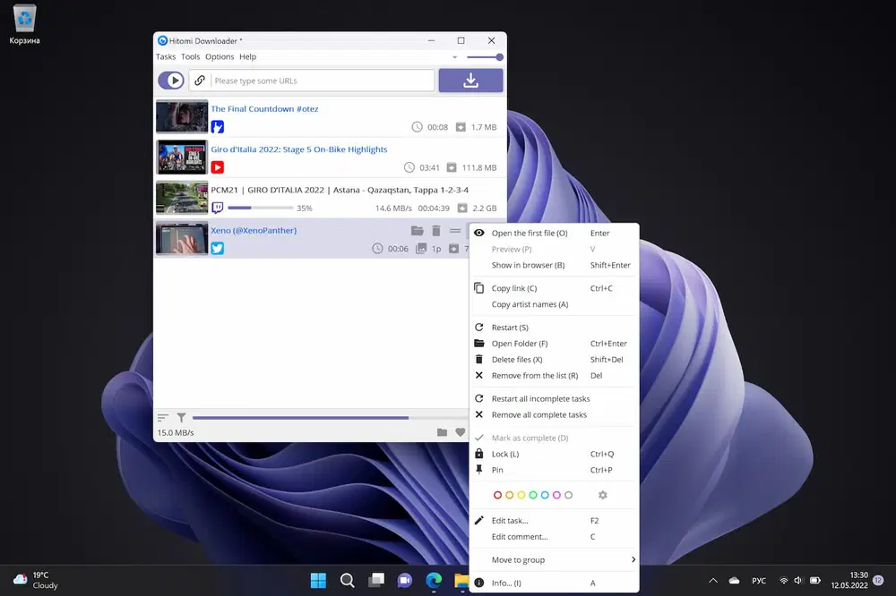Image resolution: width=896 pixels, height=596 pixels.
Task: Select the red color label circle
Action: (498, 495)
